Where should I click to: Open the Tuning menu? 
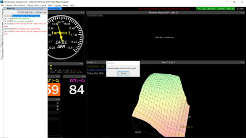[x=65, y=5]
